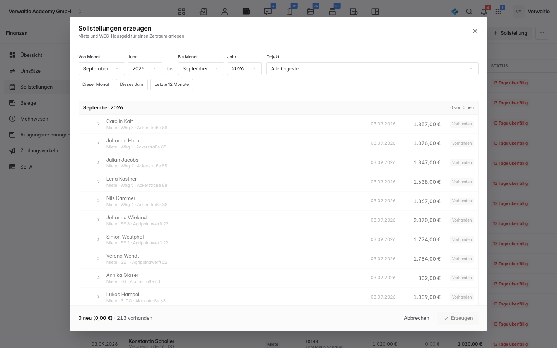557x348 pixels.
Task: Open the wallet finance icon
Action: (x=246, y=12)
